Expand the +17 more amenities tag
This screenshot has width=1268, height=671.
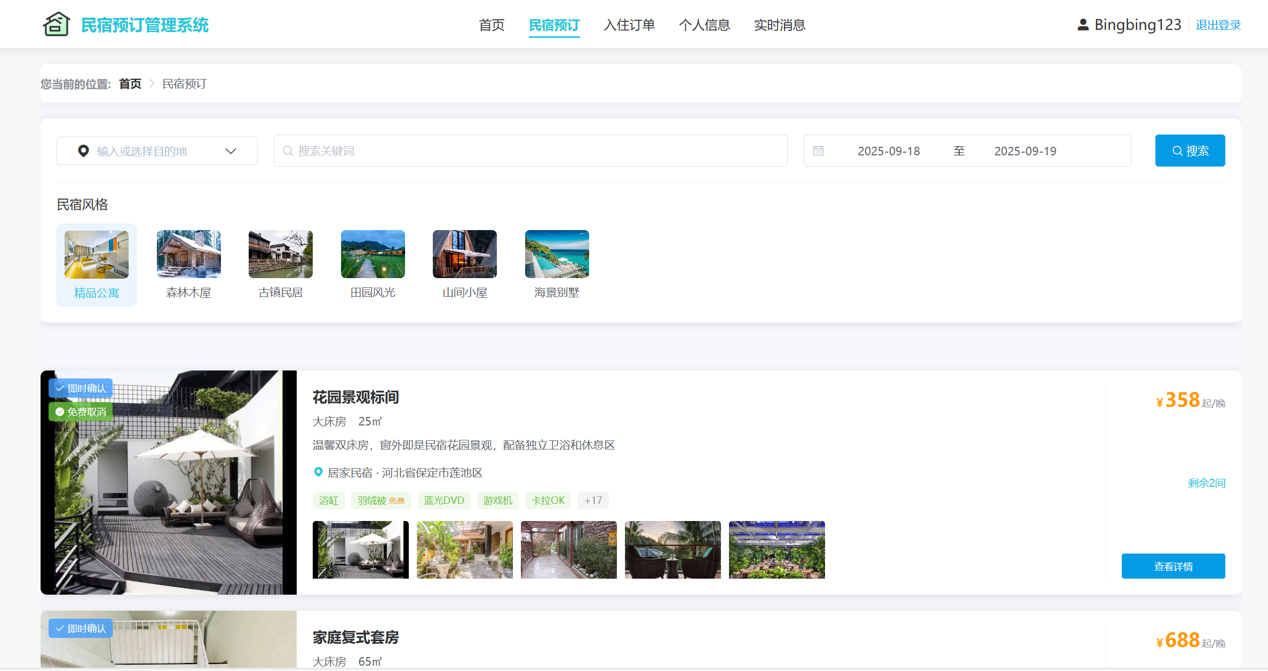tap(593, 500)
